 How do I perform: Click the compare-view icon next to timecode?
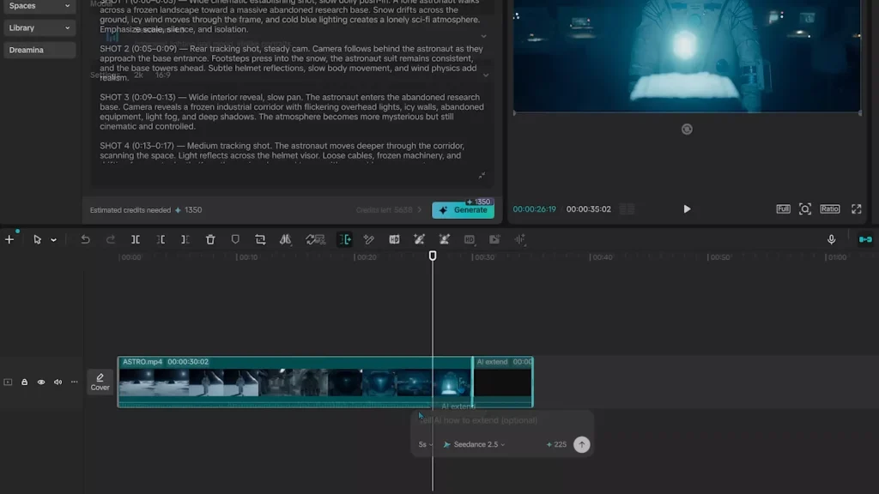(627, 209)
